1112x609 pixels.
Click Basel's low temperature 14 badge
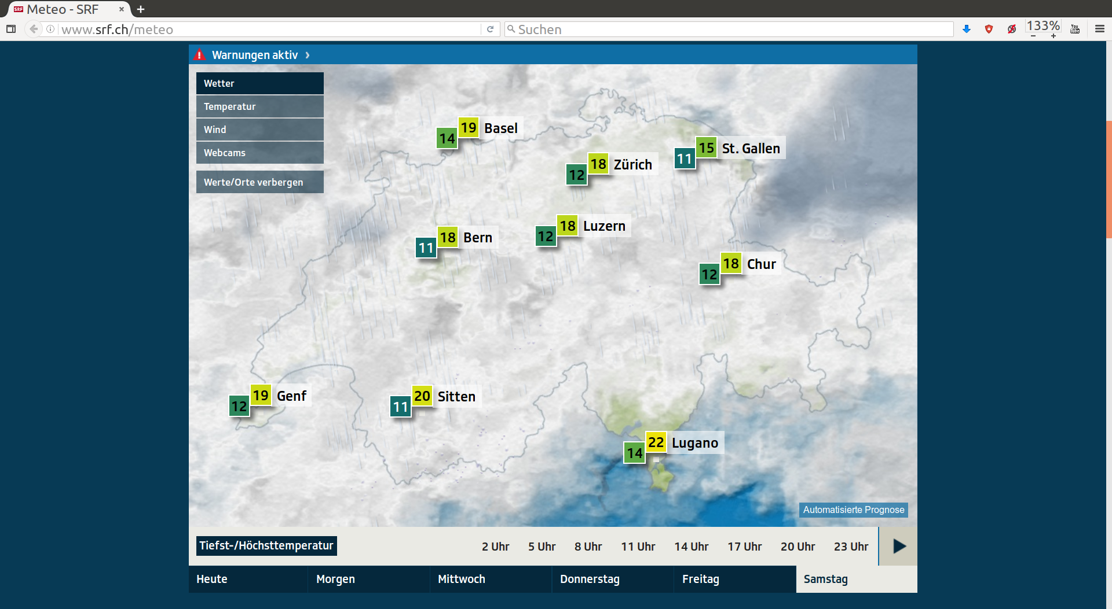[x=447, y=138]
